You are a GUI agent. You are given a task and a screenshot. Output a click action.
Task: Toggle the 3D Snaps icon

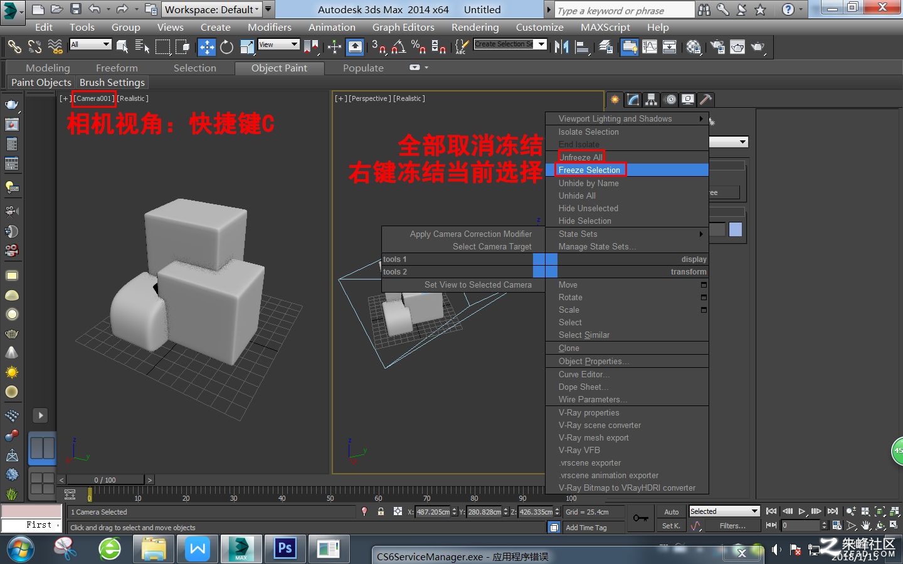coord(378,46)
